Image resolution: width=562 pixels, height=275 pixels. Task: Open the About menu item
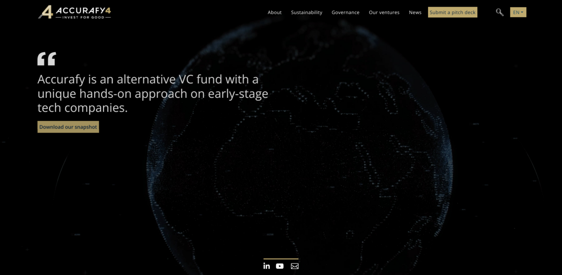(274, 13)
